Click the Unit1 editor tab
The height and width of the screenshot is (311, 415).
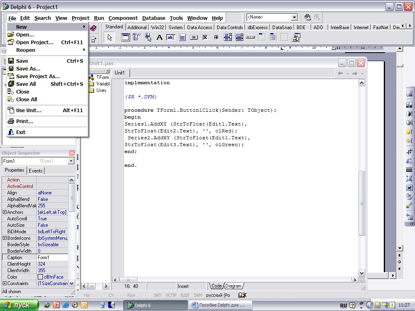pos(120,73)
